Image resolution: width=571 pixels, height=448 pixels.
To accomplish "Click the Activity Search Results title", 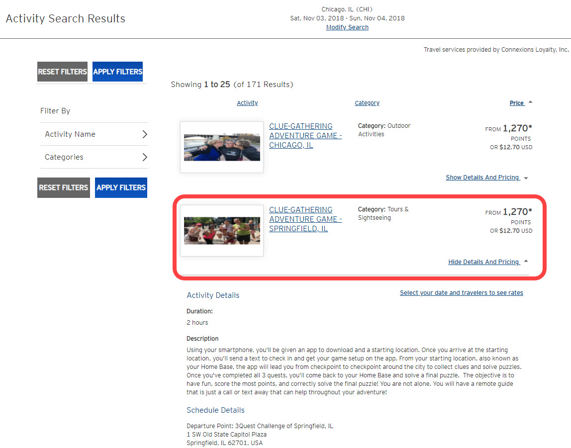I will 66,18.
